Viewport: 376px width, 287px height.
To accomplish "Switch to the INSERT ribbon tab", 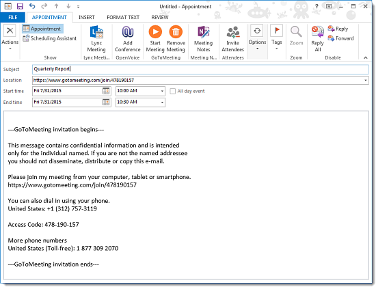I will pos(87,17).
